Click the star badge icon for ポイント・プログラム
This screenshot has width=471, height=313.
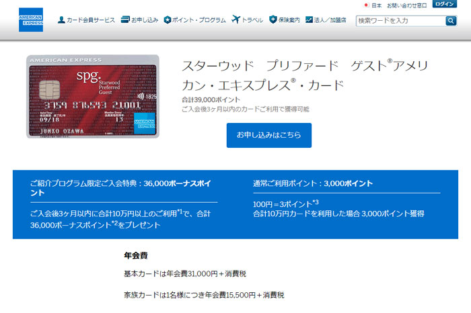coord(168,19)
